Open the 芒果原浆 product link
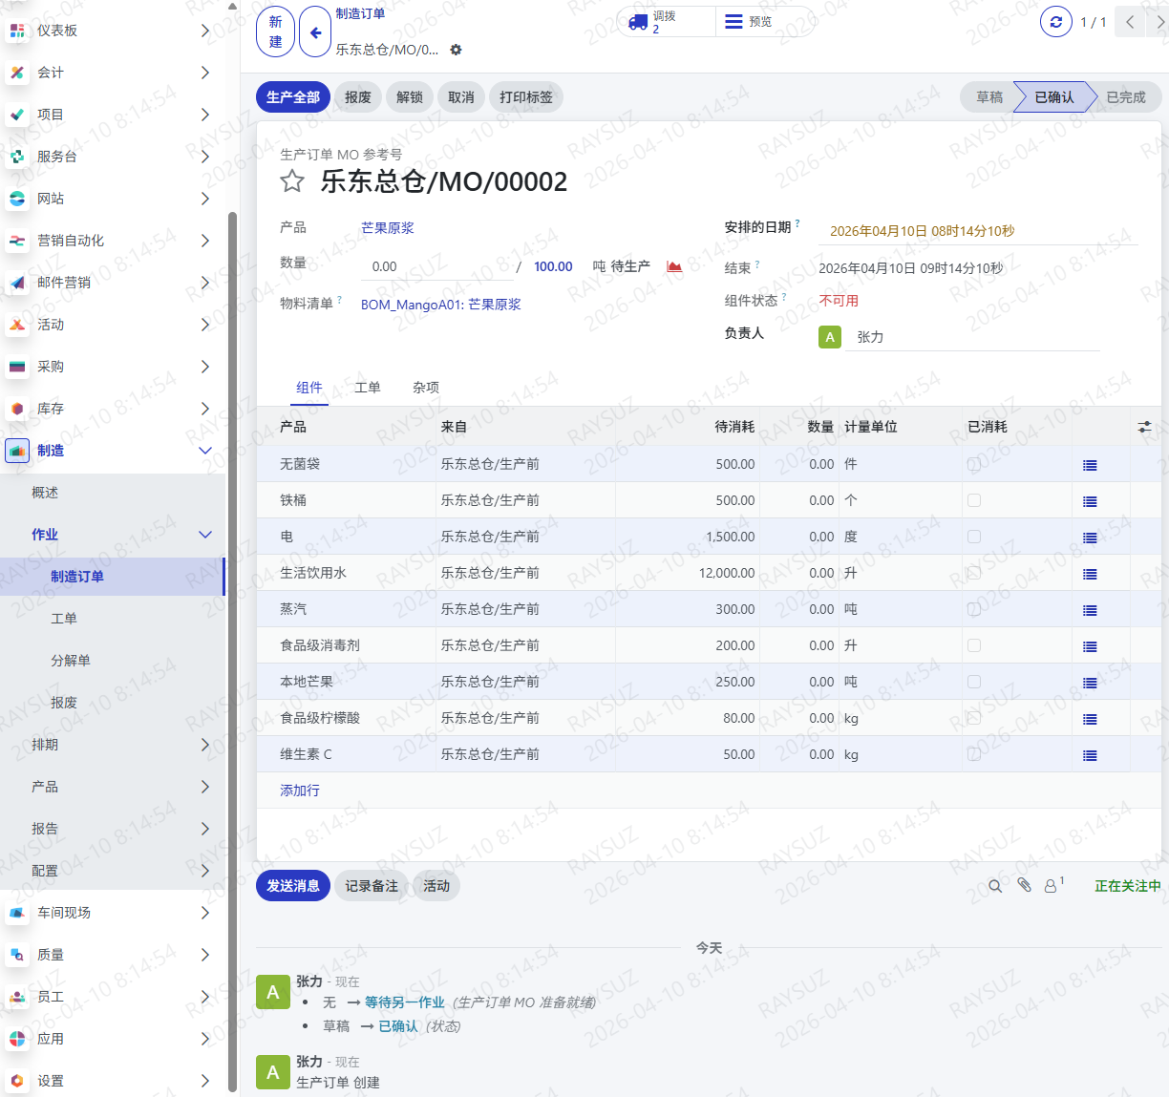 pyautogui.click(x=388, y=228)
